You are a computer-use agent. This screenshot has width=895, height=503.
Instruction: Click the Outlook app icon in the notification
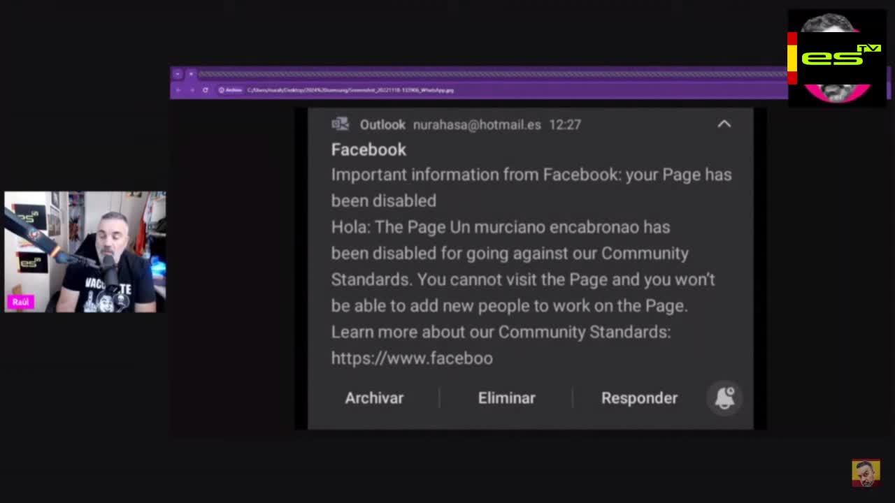(340, 124)
